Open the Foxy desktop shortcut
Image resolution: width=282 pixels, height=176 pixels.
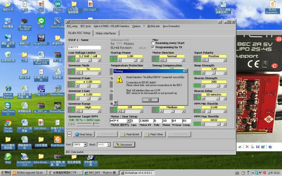click(8, 158)
